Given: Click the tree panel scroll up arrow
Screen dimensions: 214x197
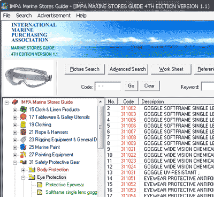Looking at the screenshot, I should pyautogui.click(x=101, y=102).
